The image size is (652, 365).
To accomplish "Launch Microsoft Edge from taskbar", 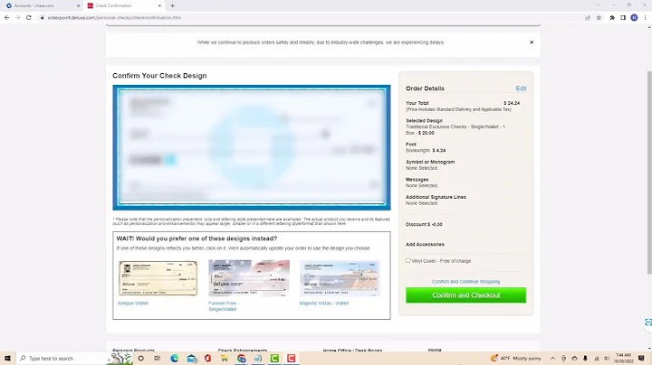I will (x=174, y=358).
